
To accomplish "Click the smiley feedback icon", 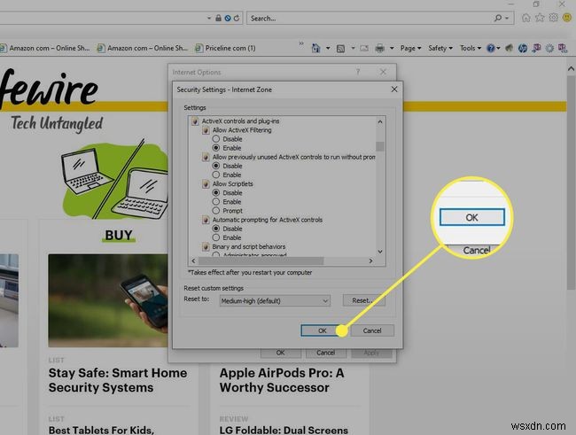I will (567, 18).
